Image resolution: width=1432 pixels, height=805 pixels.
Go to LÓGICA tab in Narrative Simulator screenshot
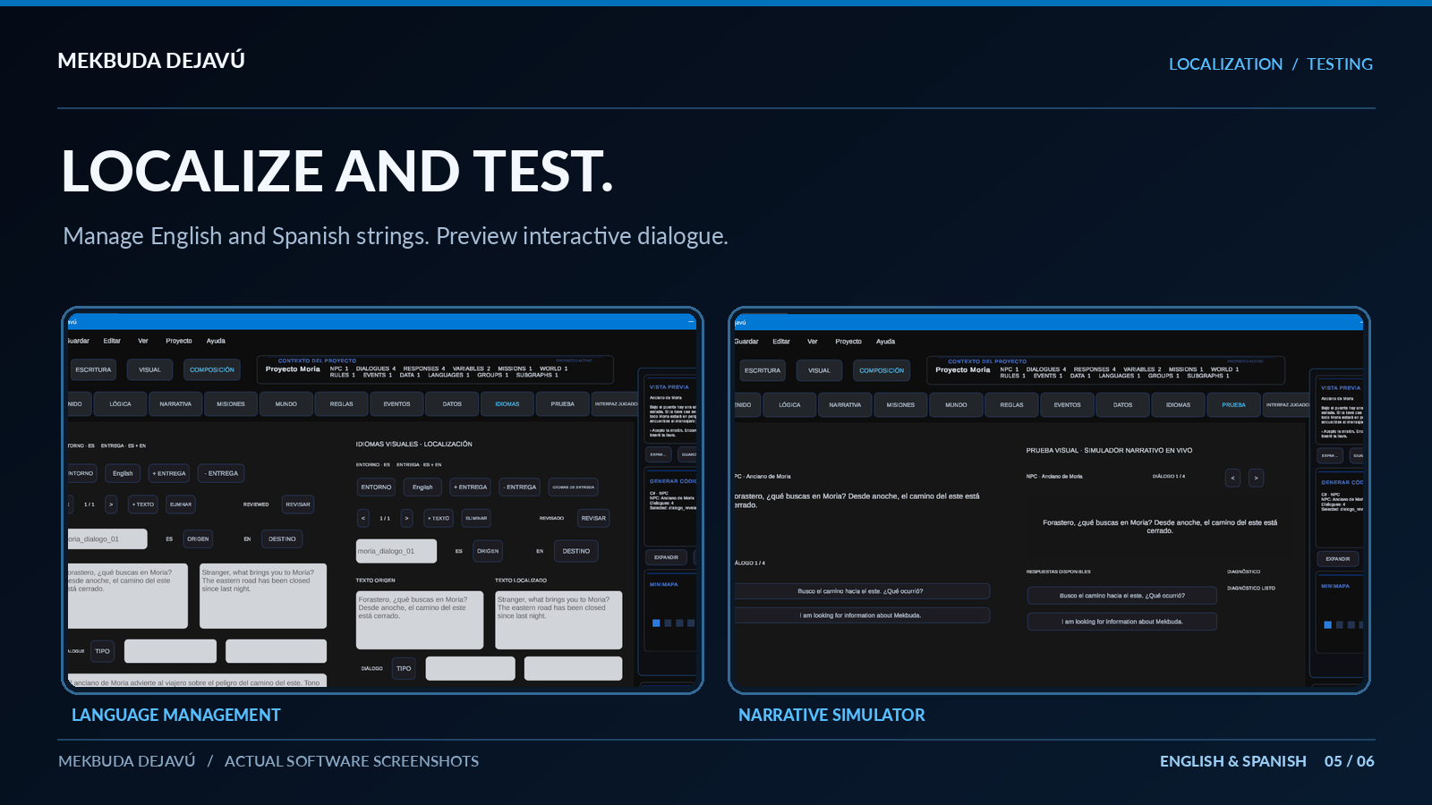[789, 405]
